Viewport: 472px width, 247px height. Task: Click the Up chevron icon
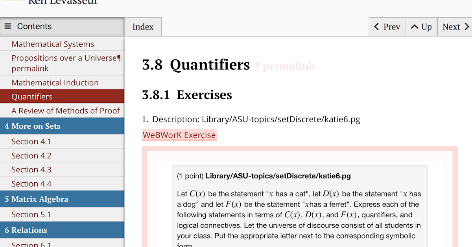pos(414,26)
